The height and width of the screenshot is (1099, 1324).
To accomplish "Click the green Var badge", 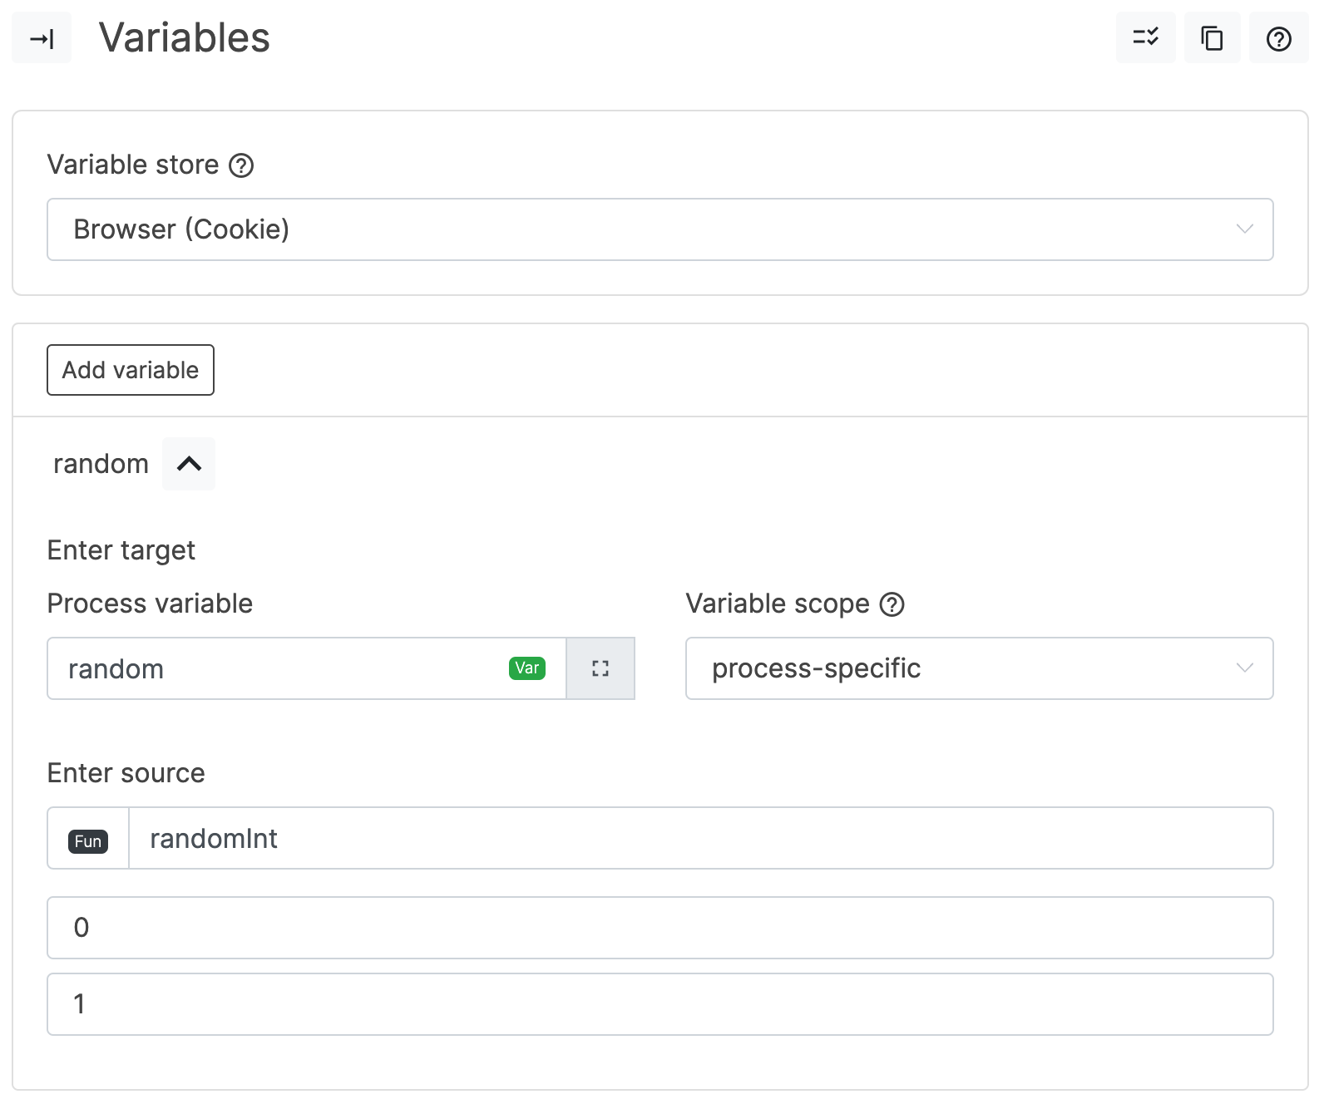I will click(526, 668).
